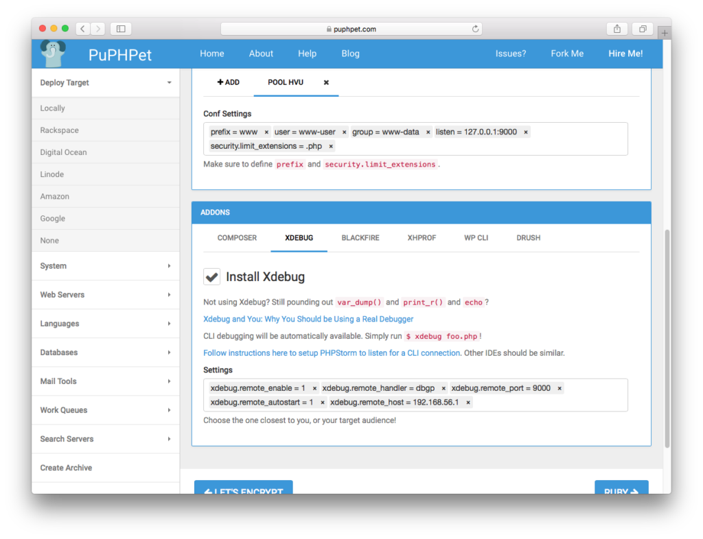Remove the 'listen = 127.0.0.1:9000' tag
Screen dimensions: 703x539
point(526,132)
